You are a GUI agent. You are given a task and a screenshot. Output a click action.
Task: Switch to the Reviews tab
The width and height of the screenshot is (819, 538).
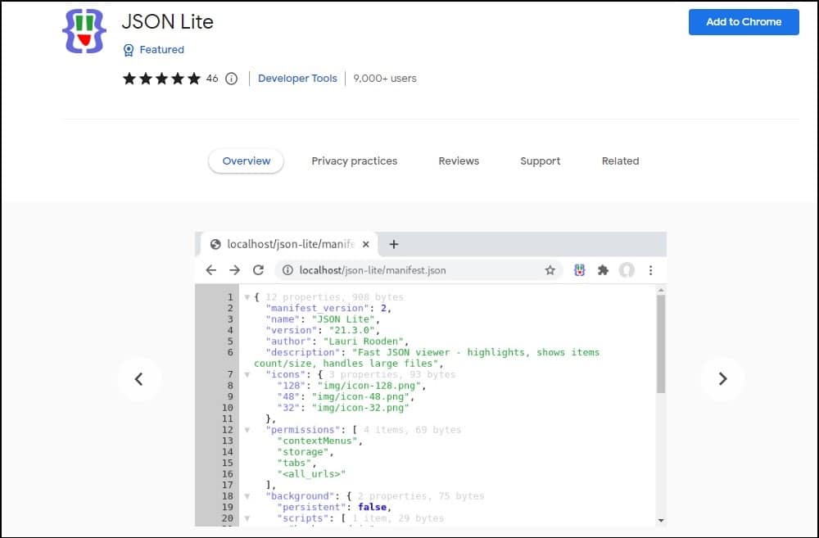click(458, 161)
